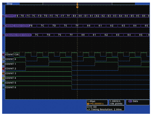The height and width of the screenshot is (116, 152).
Task: Click the channel 1 indicator for COUNT 1
Action: click(x=3, y=64)
